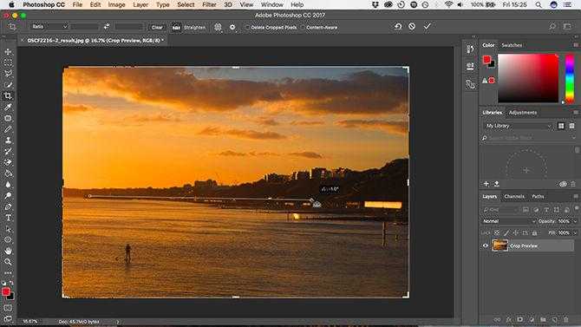Commit the crop with the checkmark icon
Viewport: 581px width, 327px height.
point(428,26)
